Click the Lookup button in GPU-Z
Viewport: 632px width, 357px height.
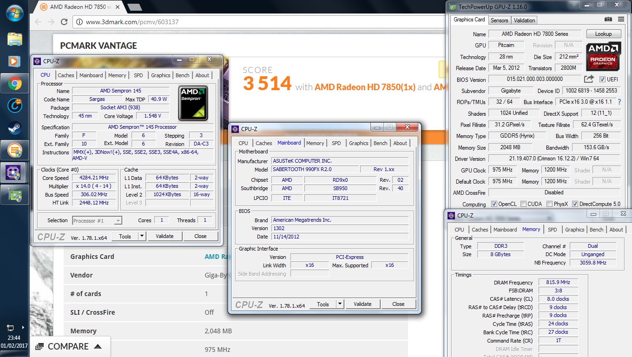[x=603, y=34]
